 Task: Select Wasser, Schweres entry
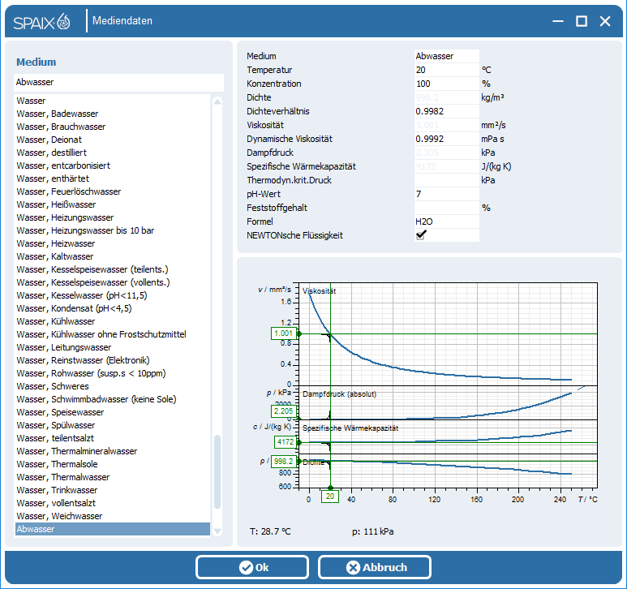pyautogui.click(x=113, y=386)
